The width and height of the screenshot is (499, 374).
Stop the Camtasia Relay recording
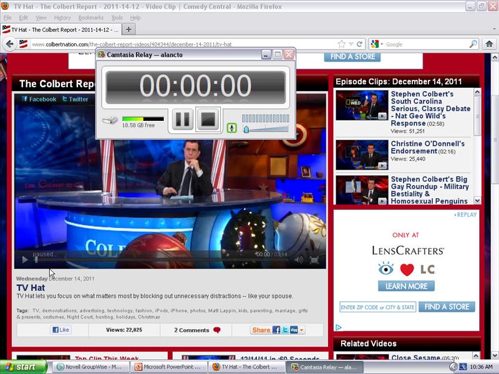pyautogui.click(x=208, y=119)
